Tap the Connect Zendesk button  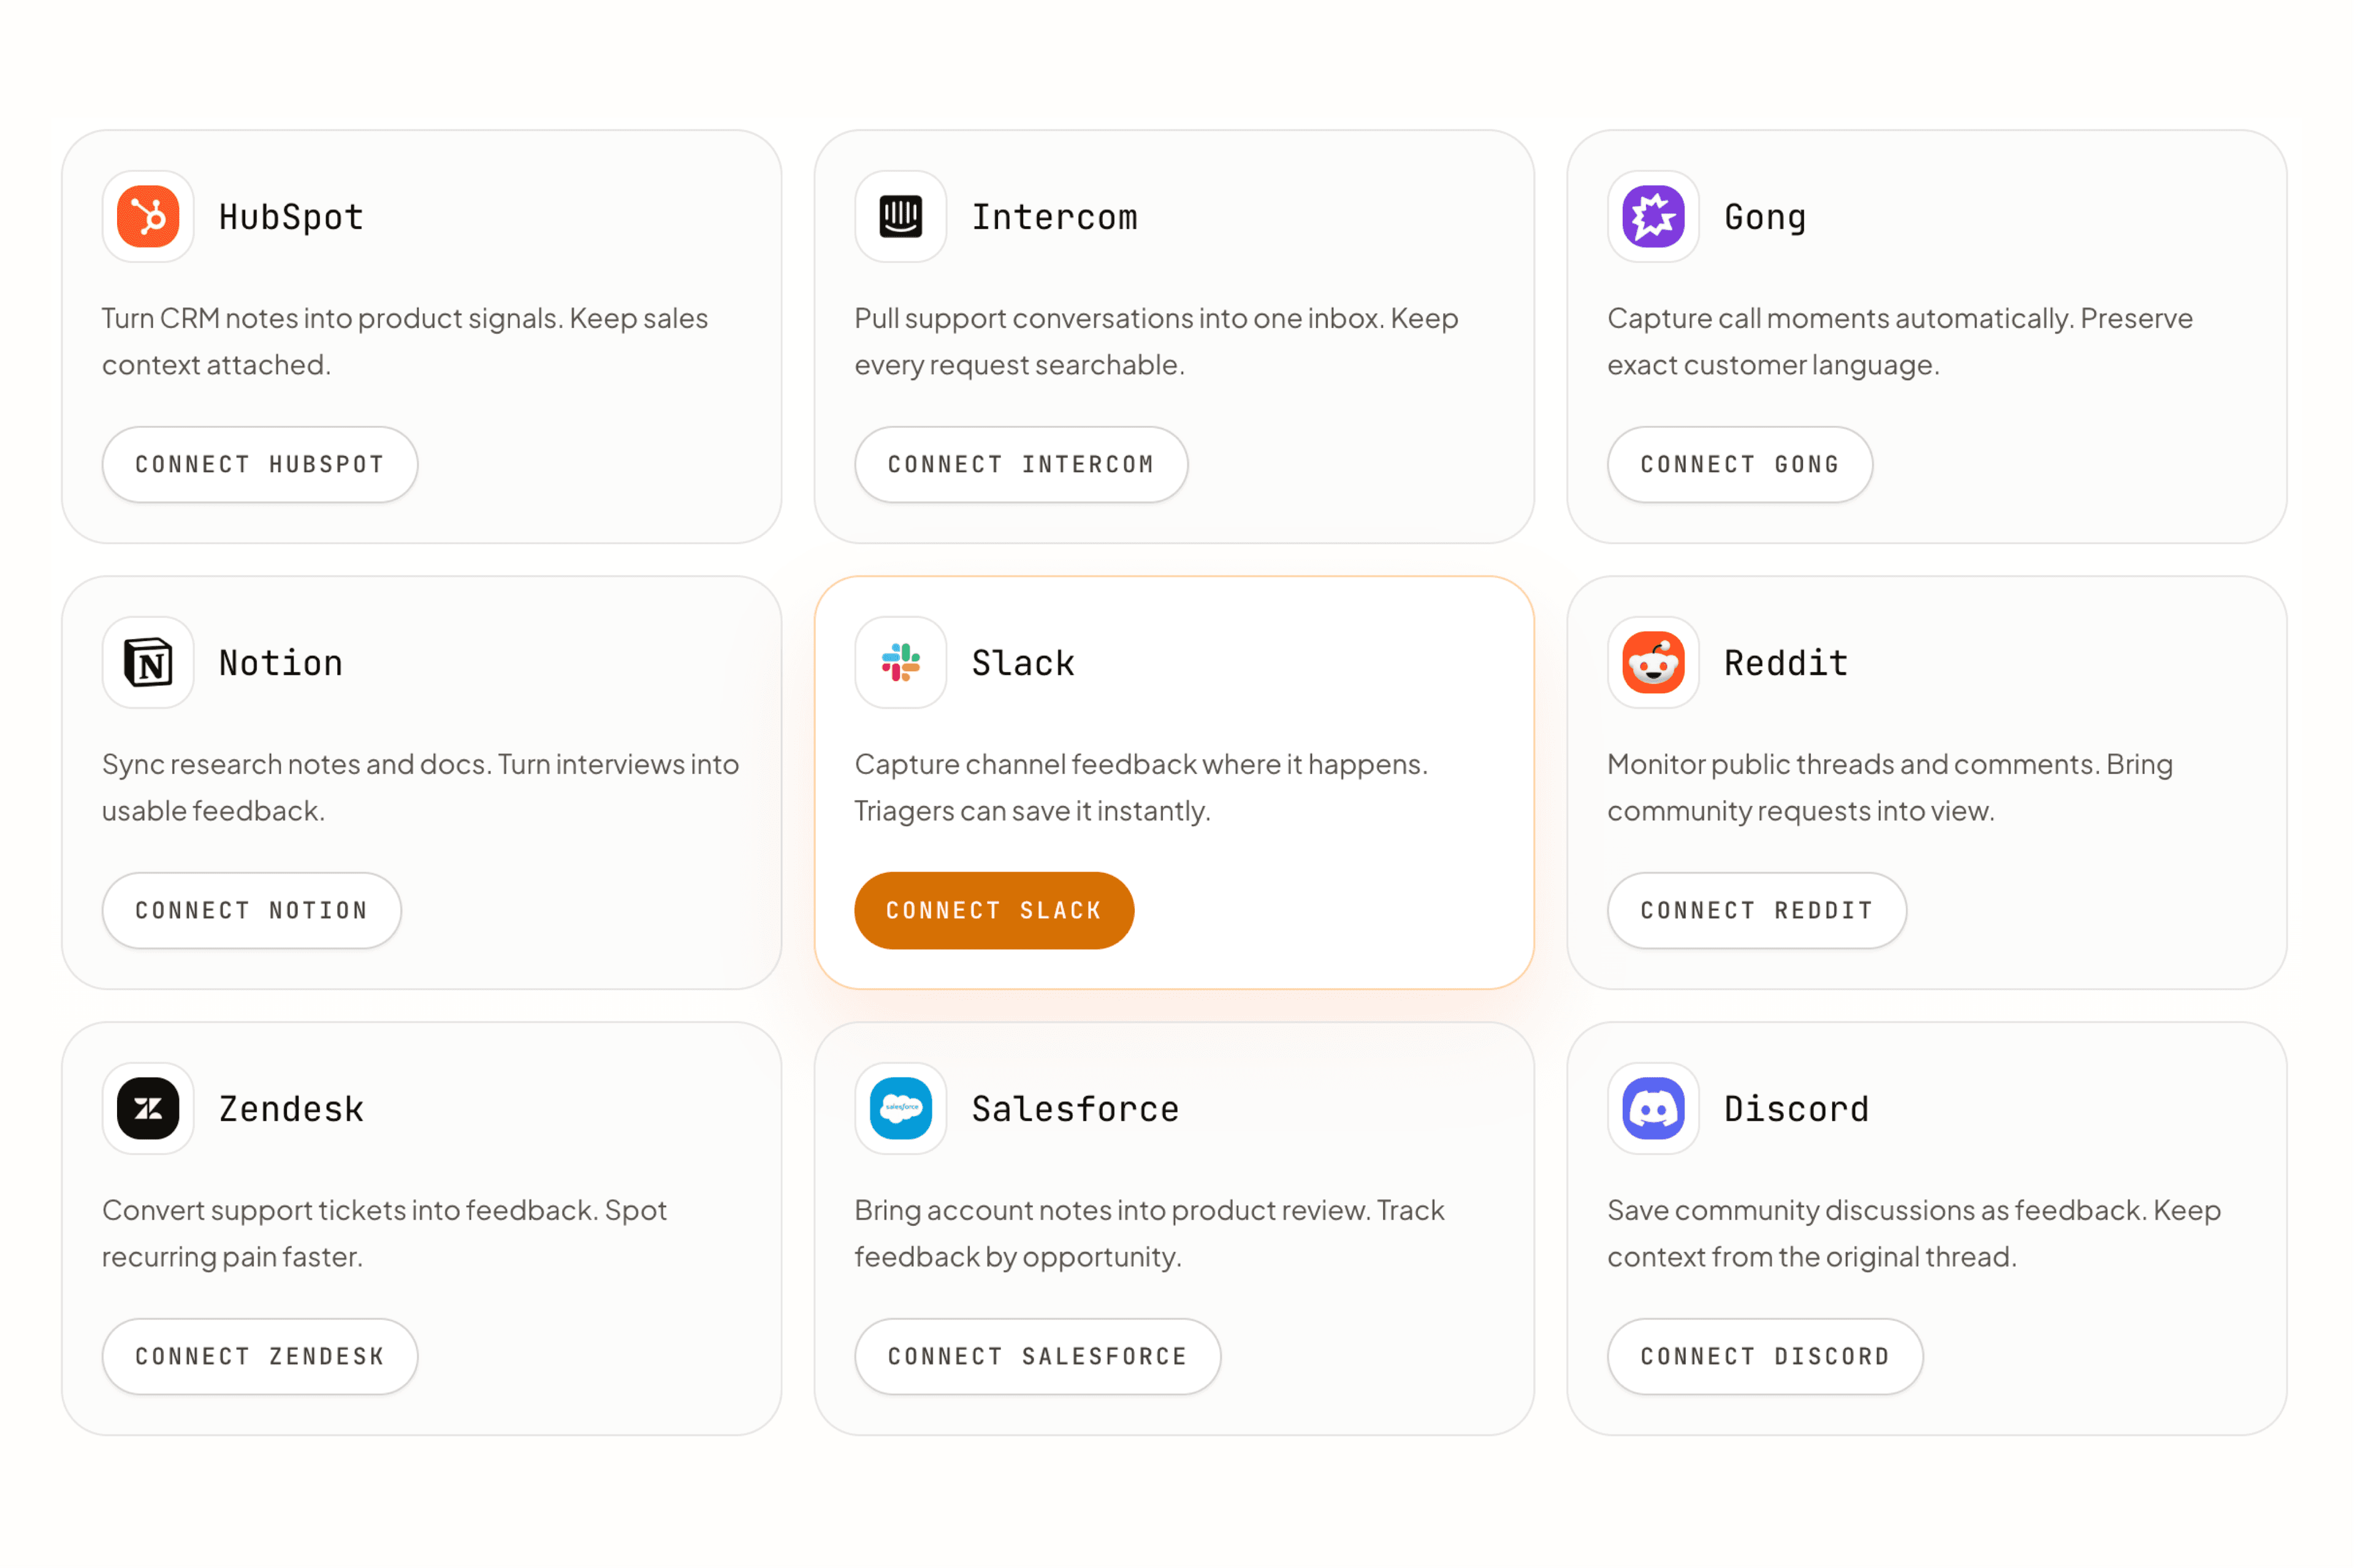click(x=260, y=1356)
